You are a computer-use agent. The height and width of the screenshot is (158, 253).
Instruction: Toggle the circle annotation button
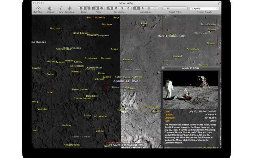coord(155,8)
